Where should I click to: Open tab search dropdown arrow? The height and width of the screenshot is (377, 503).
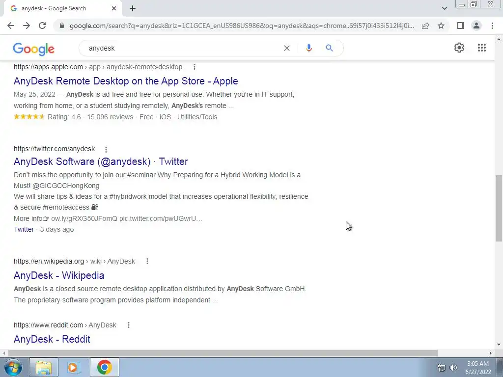tap(444, 8)
